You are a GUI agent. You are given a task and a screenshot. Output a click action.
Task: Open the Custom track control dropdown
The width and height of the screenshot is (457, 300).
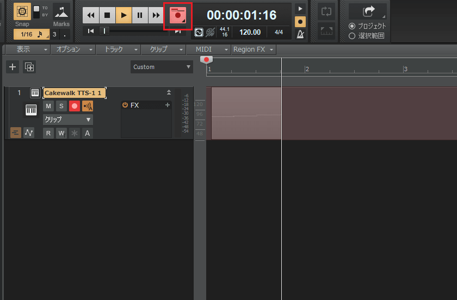tap(162, 67)
